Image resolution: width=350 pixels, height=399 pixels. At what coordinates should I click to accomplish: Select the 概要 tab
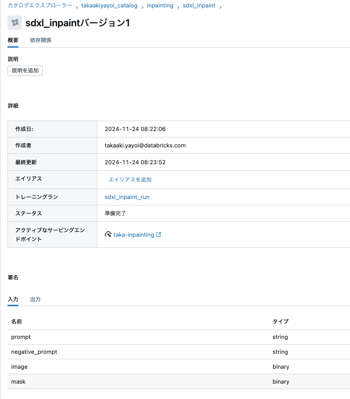(x=13, y=40)
